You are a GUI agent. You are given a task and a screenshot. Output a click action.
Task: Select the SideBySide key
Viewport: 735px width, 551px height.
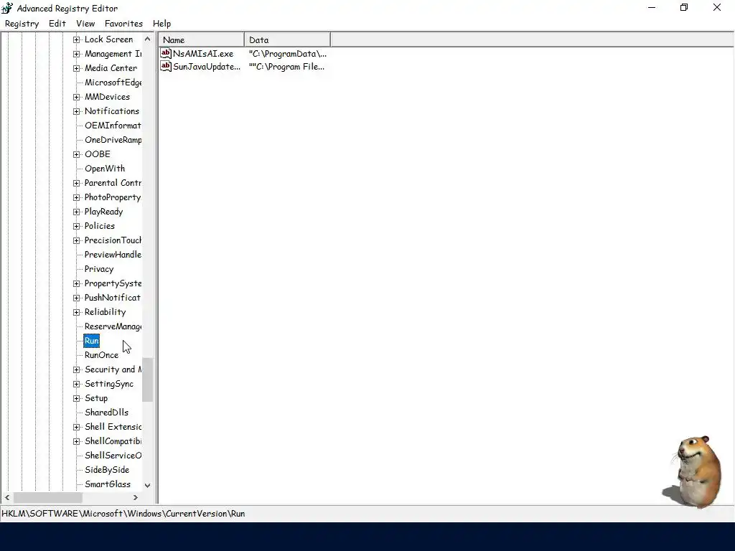107,470
